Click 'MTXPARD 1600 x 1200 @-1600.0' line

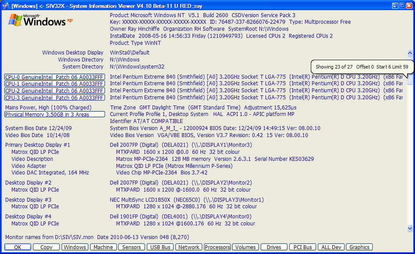click(183, 190)
